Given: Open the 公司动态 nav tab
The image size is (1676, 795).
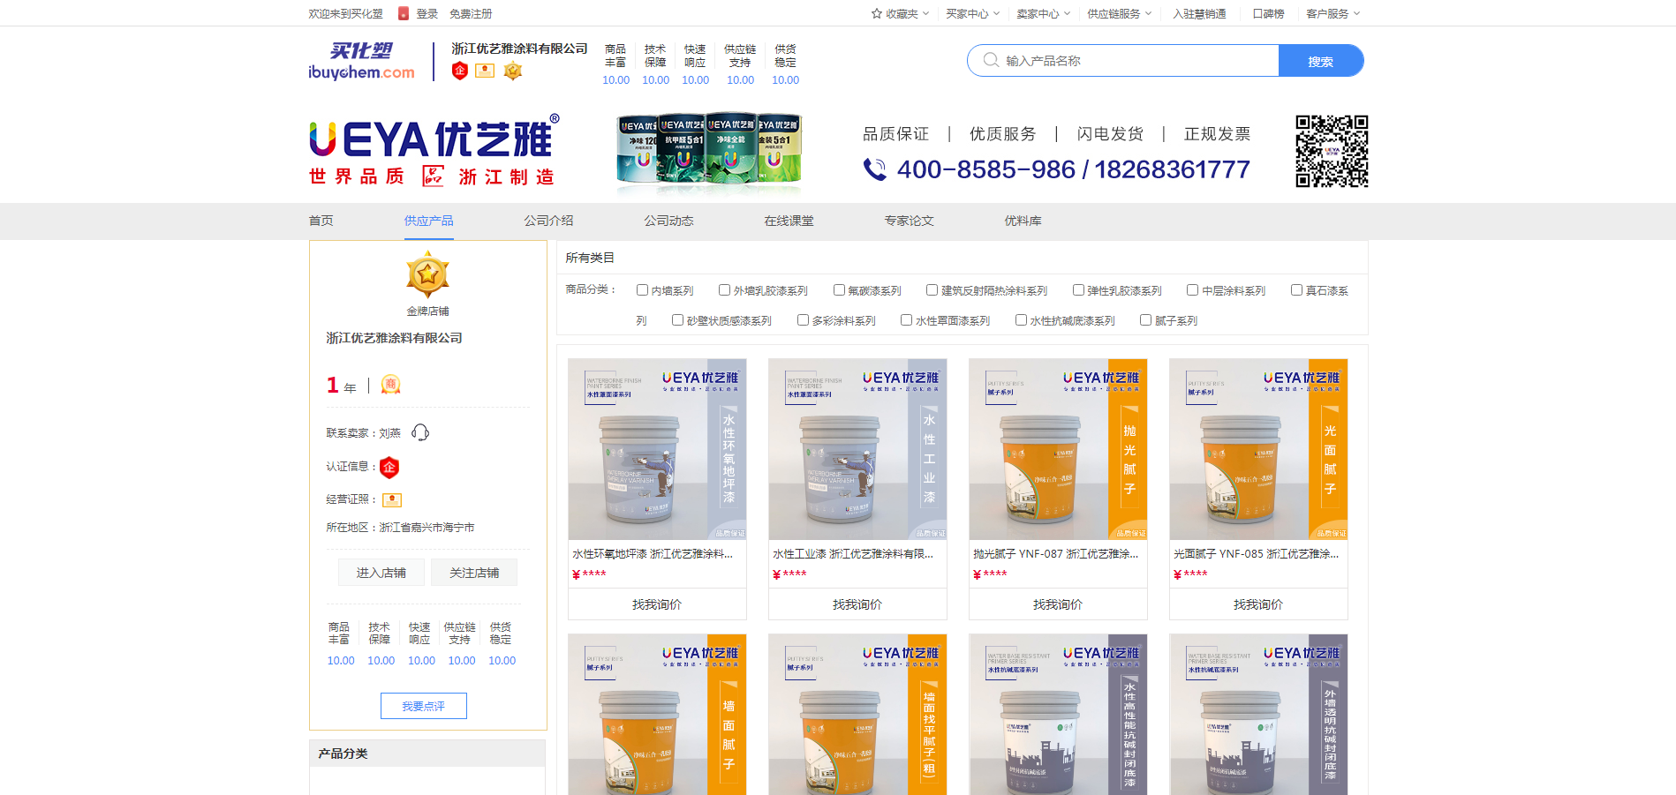Looking at the screenshot, I should (669, 221).
